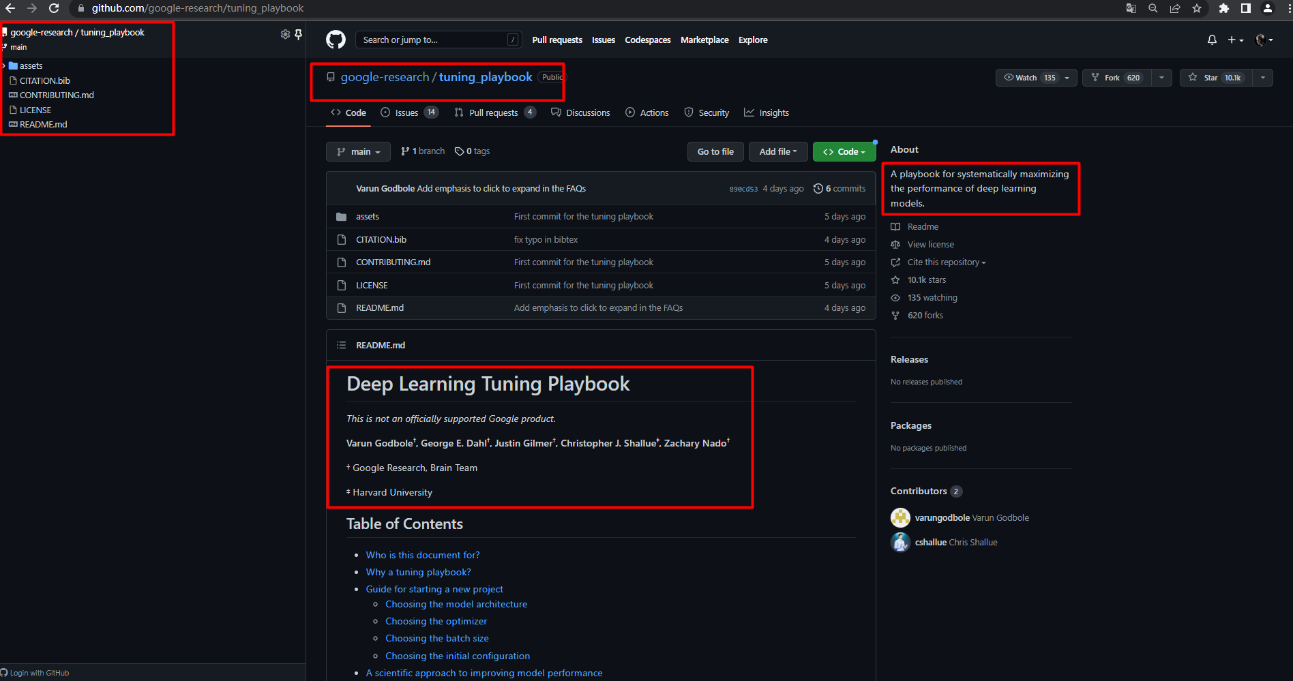Click the fix typo in bibtex commit message
1293x681 pixels.
pyautogui.click(x=546, y=239)
